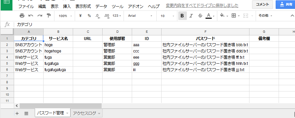This screenshot has width=295, height=118.
Task: Click the コメント button
Action: coord(263,5)
